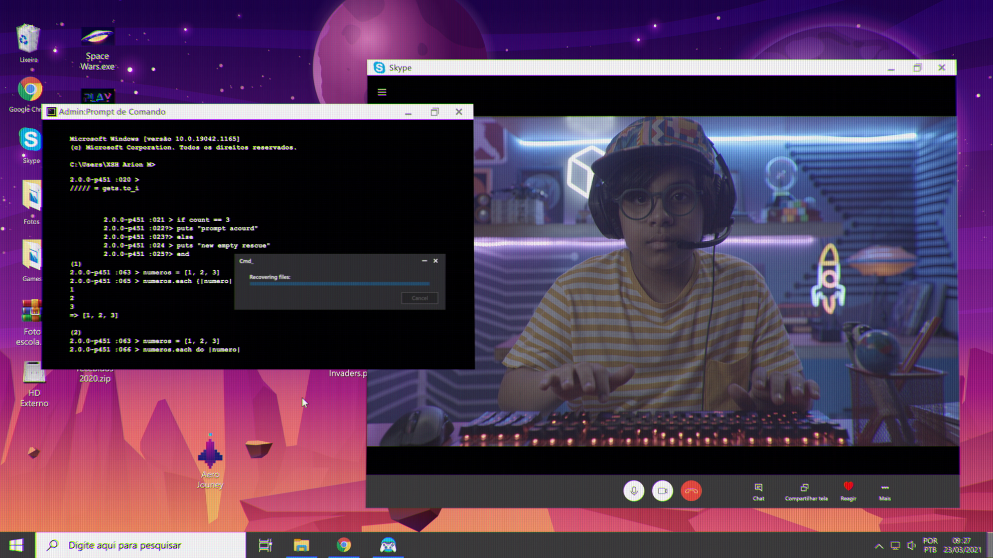
Task: Open the Skype hamburger menu
Action: coord(382,92)
